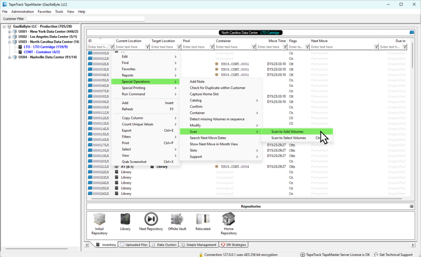The image size is (421, 257).
Task: Switch to the Data Clusters tab
Action: click(x=164, y=245)
